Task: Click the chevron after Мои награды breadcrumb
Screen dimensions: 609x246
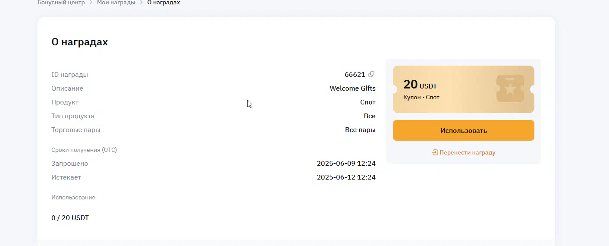Action: tap(141, 3)
